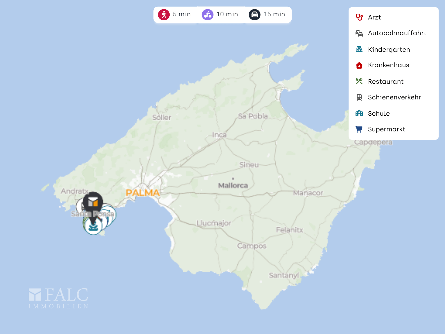Click the FALC Immobilien logo
The image size is (445, 334).
[x=58, y=298]
